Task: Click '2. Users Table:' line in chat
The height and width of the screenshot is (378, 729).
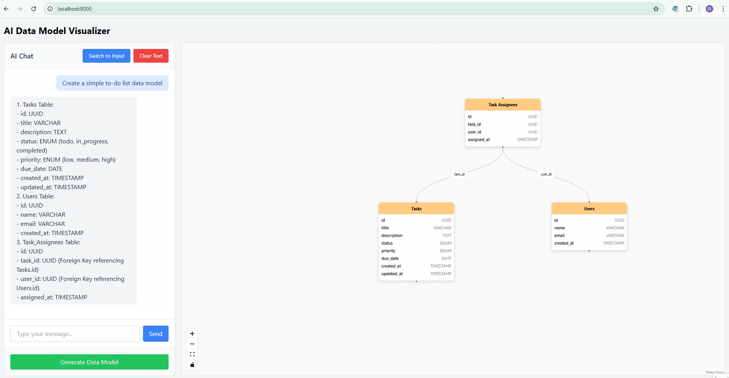Action: 36,196
